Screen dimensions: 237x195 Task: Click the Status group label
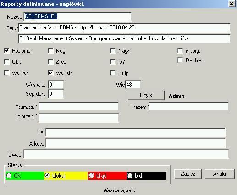(15, 165)
